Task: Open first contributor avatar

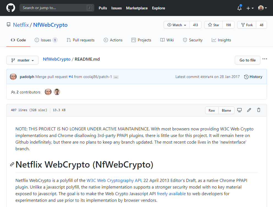Action: (48, 92)
